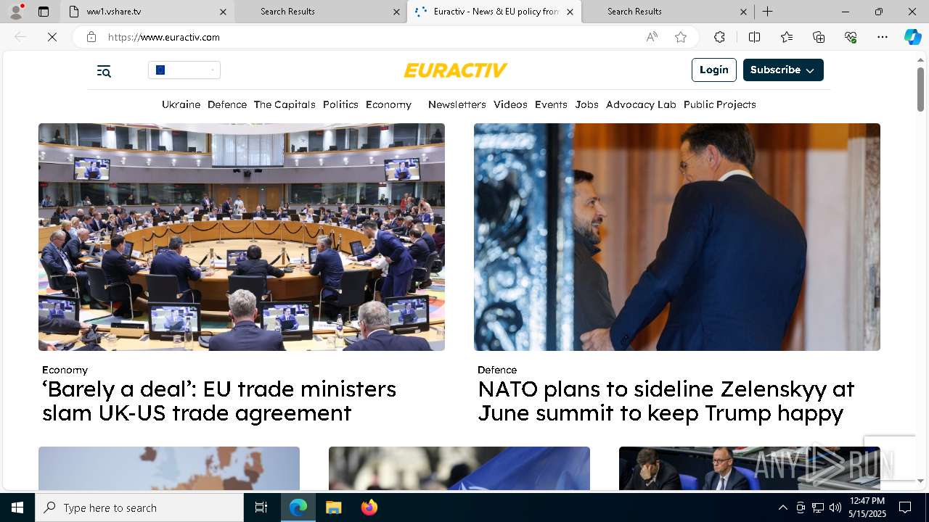The image size is (929, 522).
Task: Open Economy category label above headline
Action: pos(65,370)
